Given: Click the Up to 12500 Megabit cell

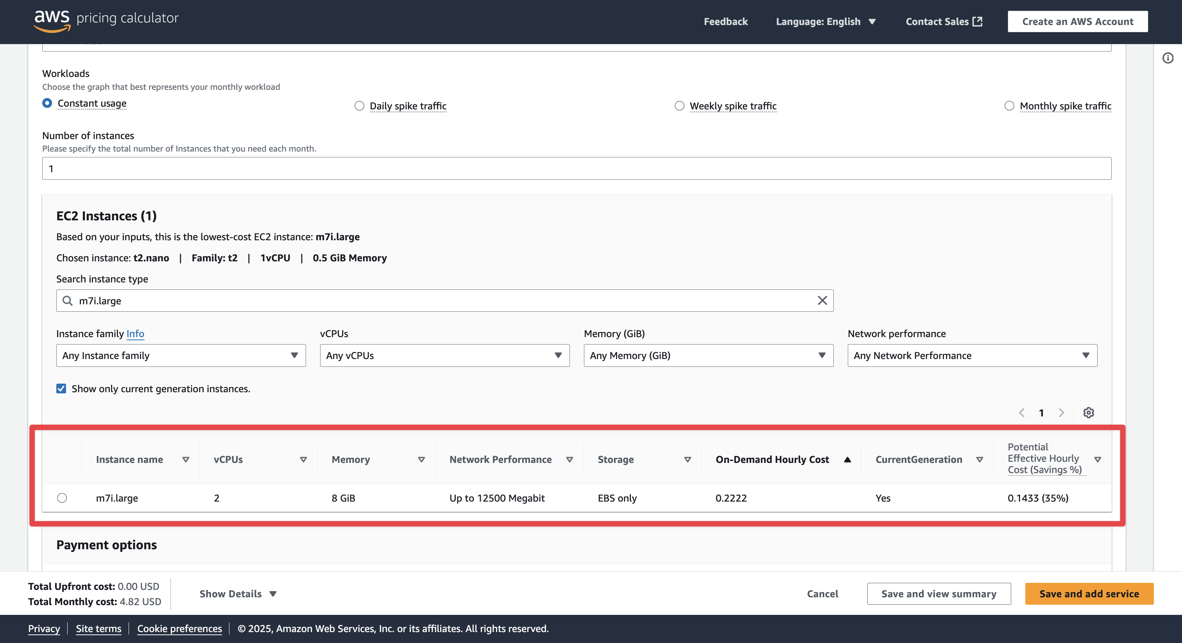Looking at the screenshot, I should coord(497,498).
